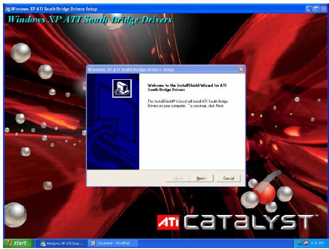Viewport: 329px width, 249px height.
Task: Click the wizard dialog title bar text
Action: (x=130, y=70)
